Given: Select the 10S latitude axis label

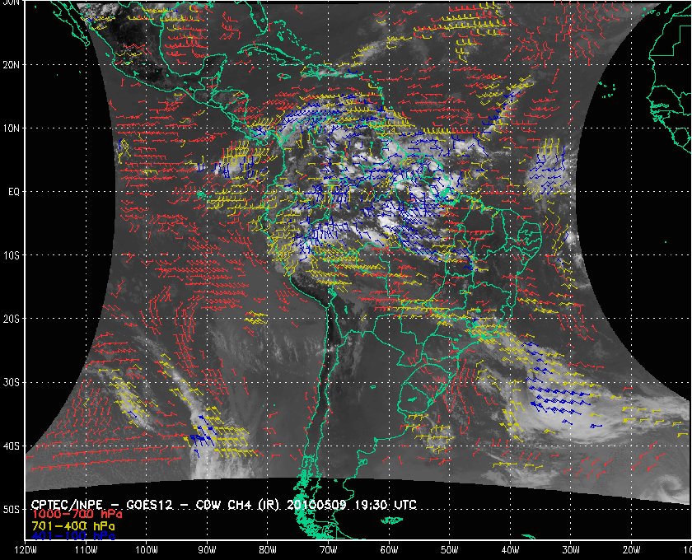Looking at the screenshot, I should click(x=12, y=255).
